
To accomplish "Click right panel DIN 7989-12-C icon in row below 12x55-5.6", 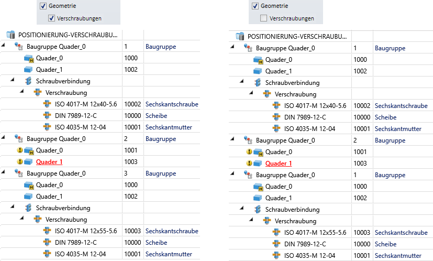I will 277,244.
